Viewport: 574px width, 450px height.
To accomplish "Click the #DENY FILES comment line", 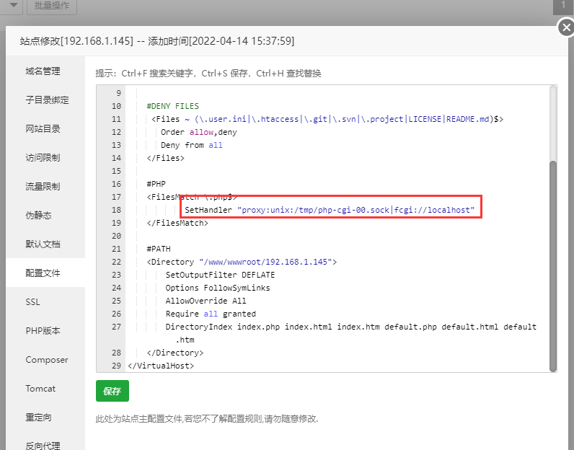I will point(173,106).
